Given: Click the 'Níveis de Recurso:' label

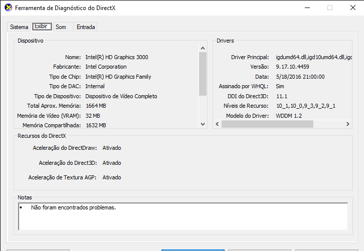Looking at the screenshot, I should [x=246, y=106].
